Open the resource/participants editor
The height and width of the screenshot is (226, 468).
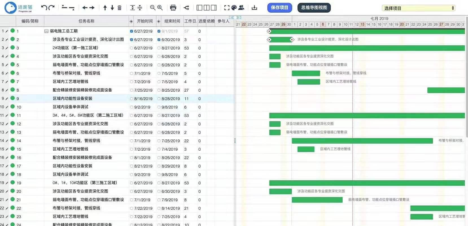tap(241, 8)
